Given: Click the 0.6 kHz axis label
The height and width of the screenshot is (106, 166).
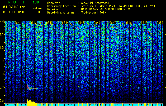Looking at the screenshot, I should pos(2,101).
